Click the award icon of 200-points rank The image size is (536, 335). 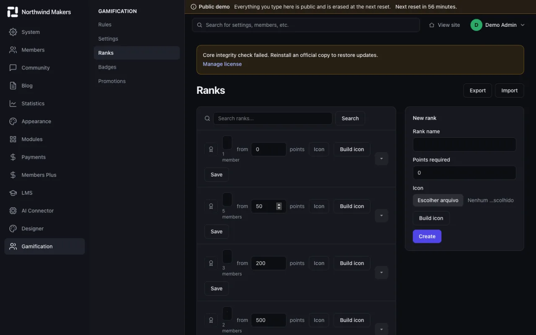click(211, 263)
